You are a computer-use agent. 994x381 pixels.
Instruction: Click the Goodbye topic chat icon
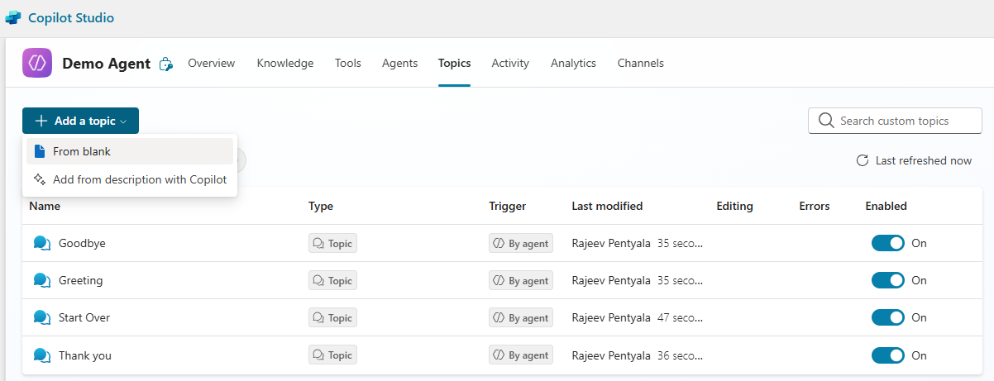42,243
